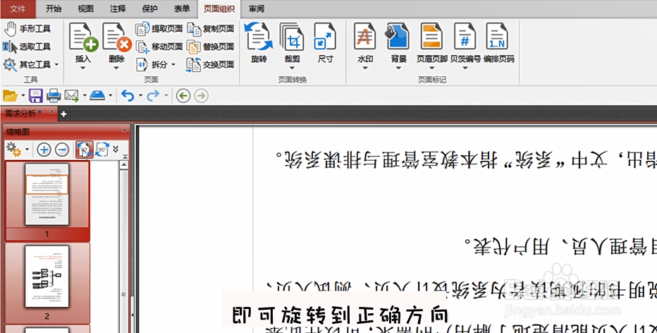The height and width of the screenshot is (333, 657).
Task: Click Copy Pages (复制页面)
Action: (210, 29)
